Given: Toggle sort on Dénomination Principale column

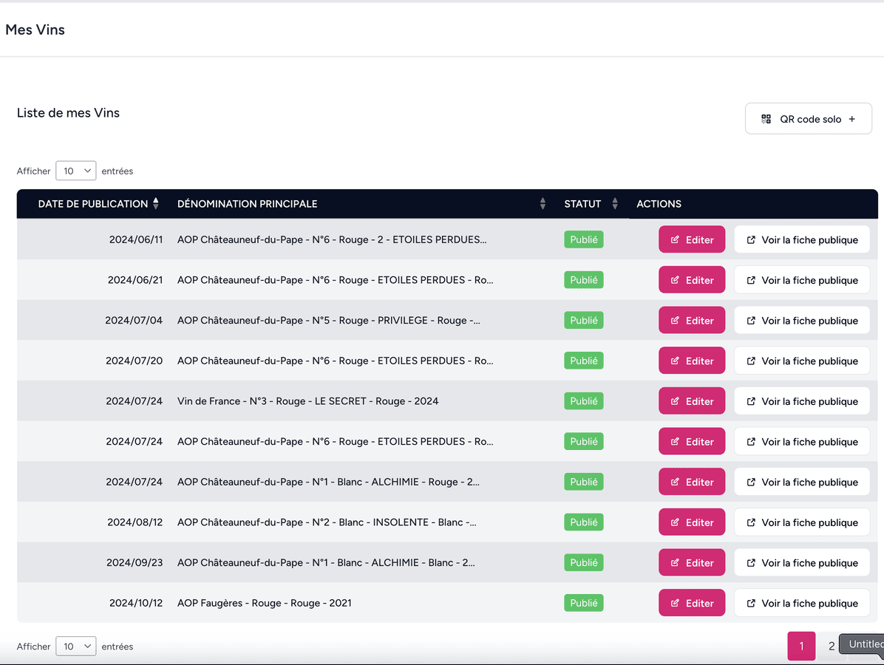Looking at the screenshot, I should click(543, 203).
